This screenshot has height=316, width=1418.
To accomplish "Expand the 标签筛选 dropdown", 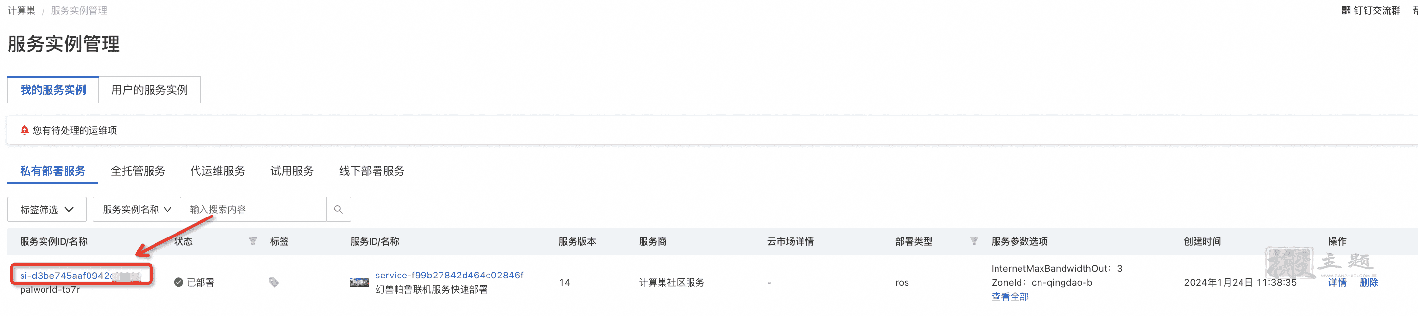I will [x=47, y=210].
